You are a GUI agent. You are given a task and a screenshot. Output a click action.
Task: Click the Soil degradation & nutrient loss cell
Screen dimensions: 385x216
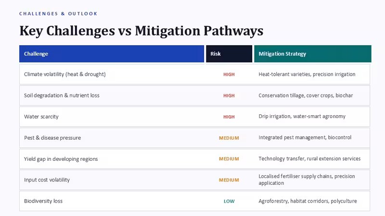(x=62, y=96)
